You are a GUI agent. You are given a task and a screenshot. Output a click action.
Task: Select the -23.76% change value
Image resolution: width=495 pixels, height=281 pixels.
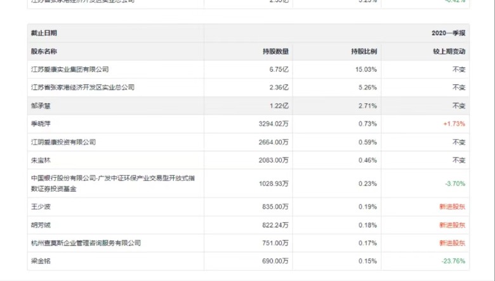pyautogui.click(x=453, y=261)
